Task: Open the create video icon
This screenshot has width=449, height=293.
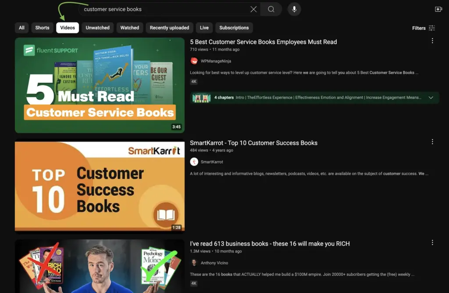Action: pyautogui.click(x=438, y=9)
